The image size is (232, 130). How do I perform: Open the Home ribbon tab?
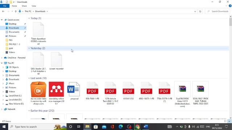(x=14, y=6)
